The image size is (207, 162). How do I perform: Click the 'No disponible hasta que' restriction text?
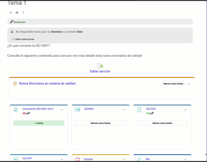click(49, 32)
